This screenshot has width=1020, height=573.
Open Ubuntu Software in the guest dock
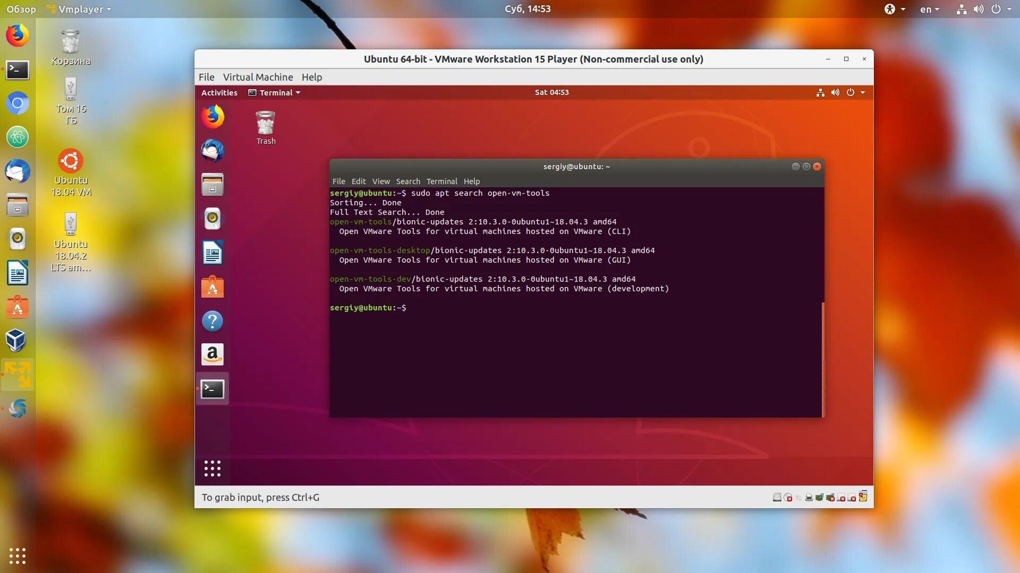[x=212, y=287]
